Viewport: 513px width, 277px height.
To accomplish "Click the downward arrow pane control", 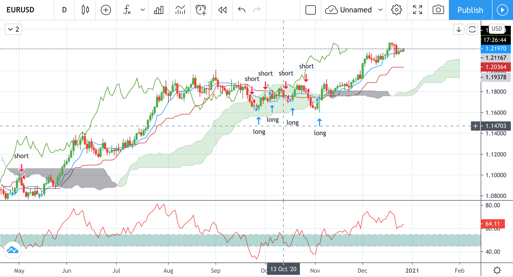I will (x=459, y=29).
